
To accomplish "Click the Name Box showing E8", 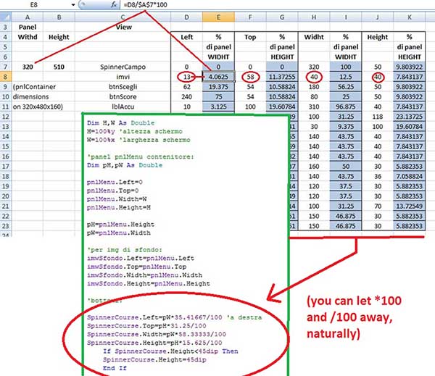I will click(x=35, y=5).
